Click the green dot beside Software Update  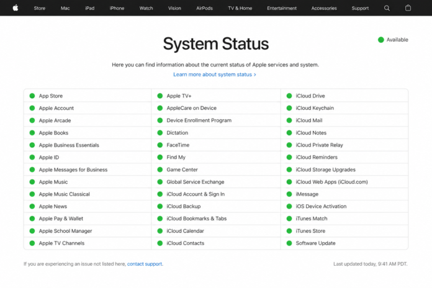pyautogui.click(x=289, y=243)
